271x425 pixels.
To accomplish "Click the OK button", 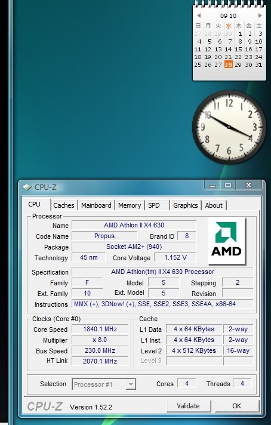I will pos(237,406).
